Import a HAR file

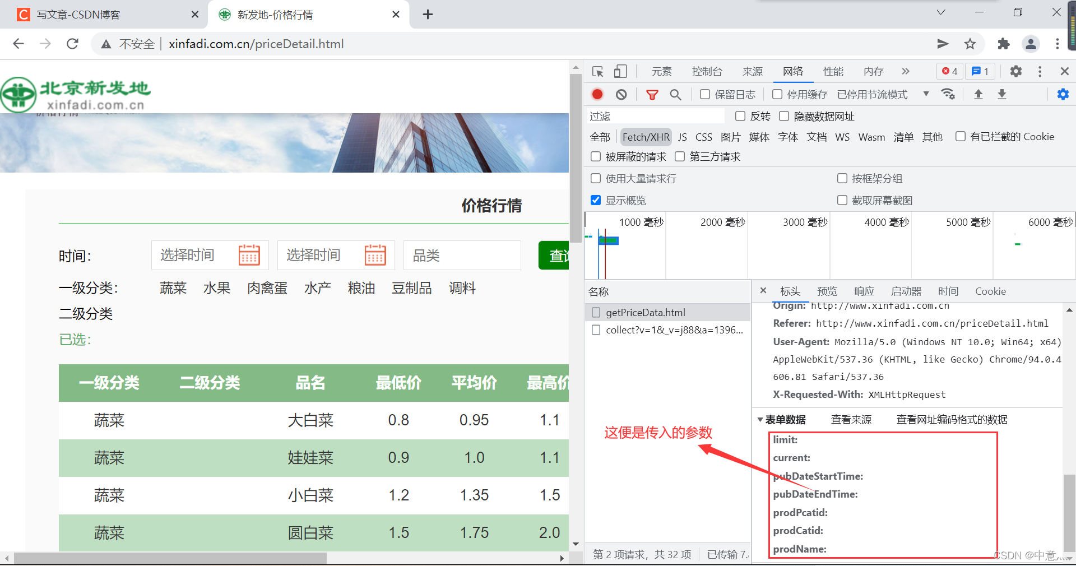point(978,94)
